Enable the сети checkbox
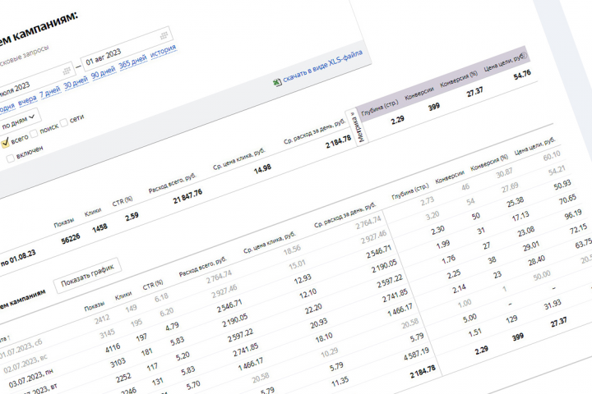592x394 pixels. [64, 122]
